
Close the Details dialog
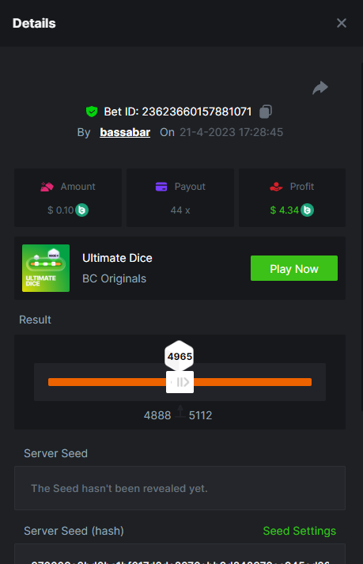click(x=342, y=24)
